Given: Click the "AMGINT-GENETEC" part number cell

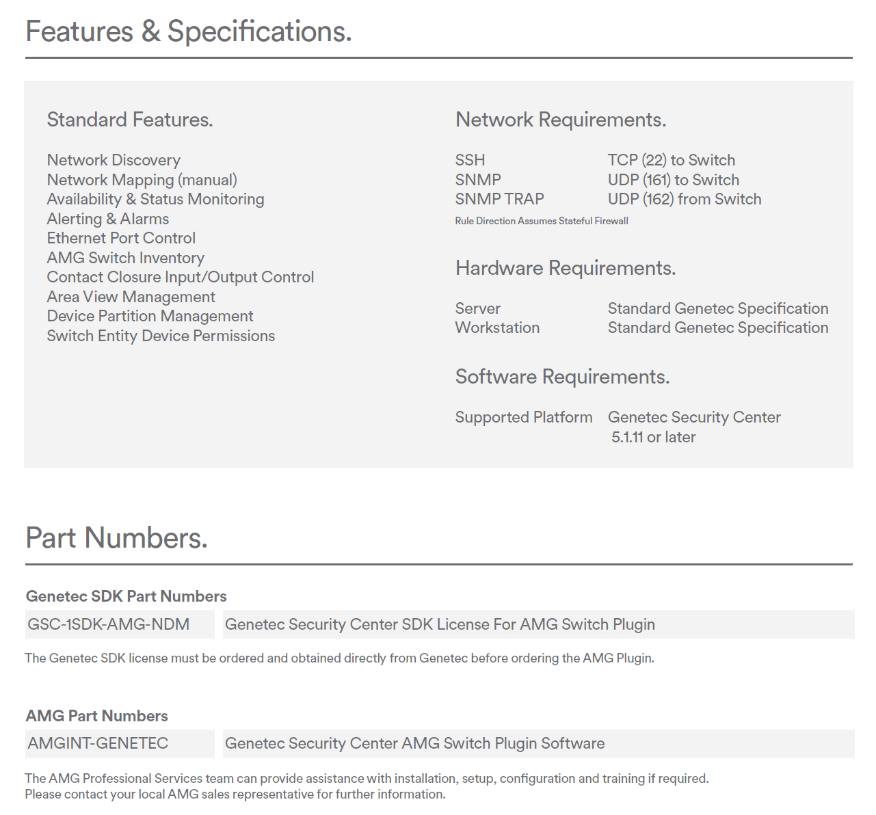Looking at the screenshot, I should pos(98,743).
